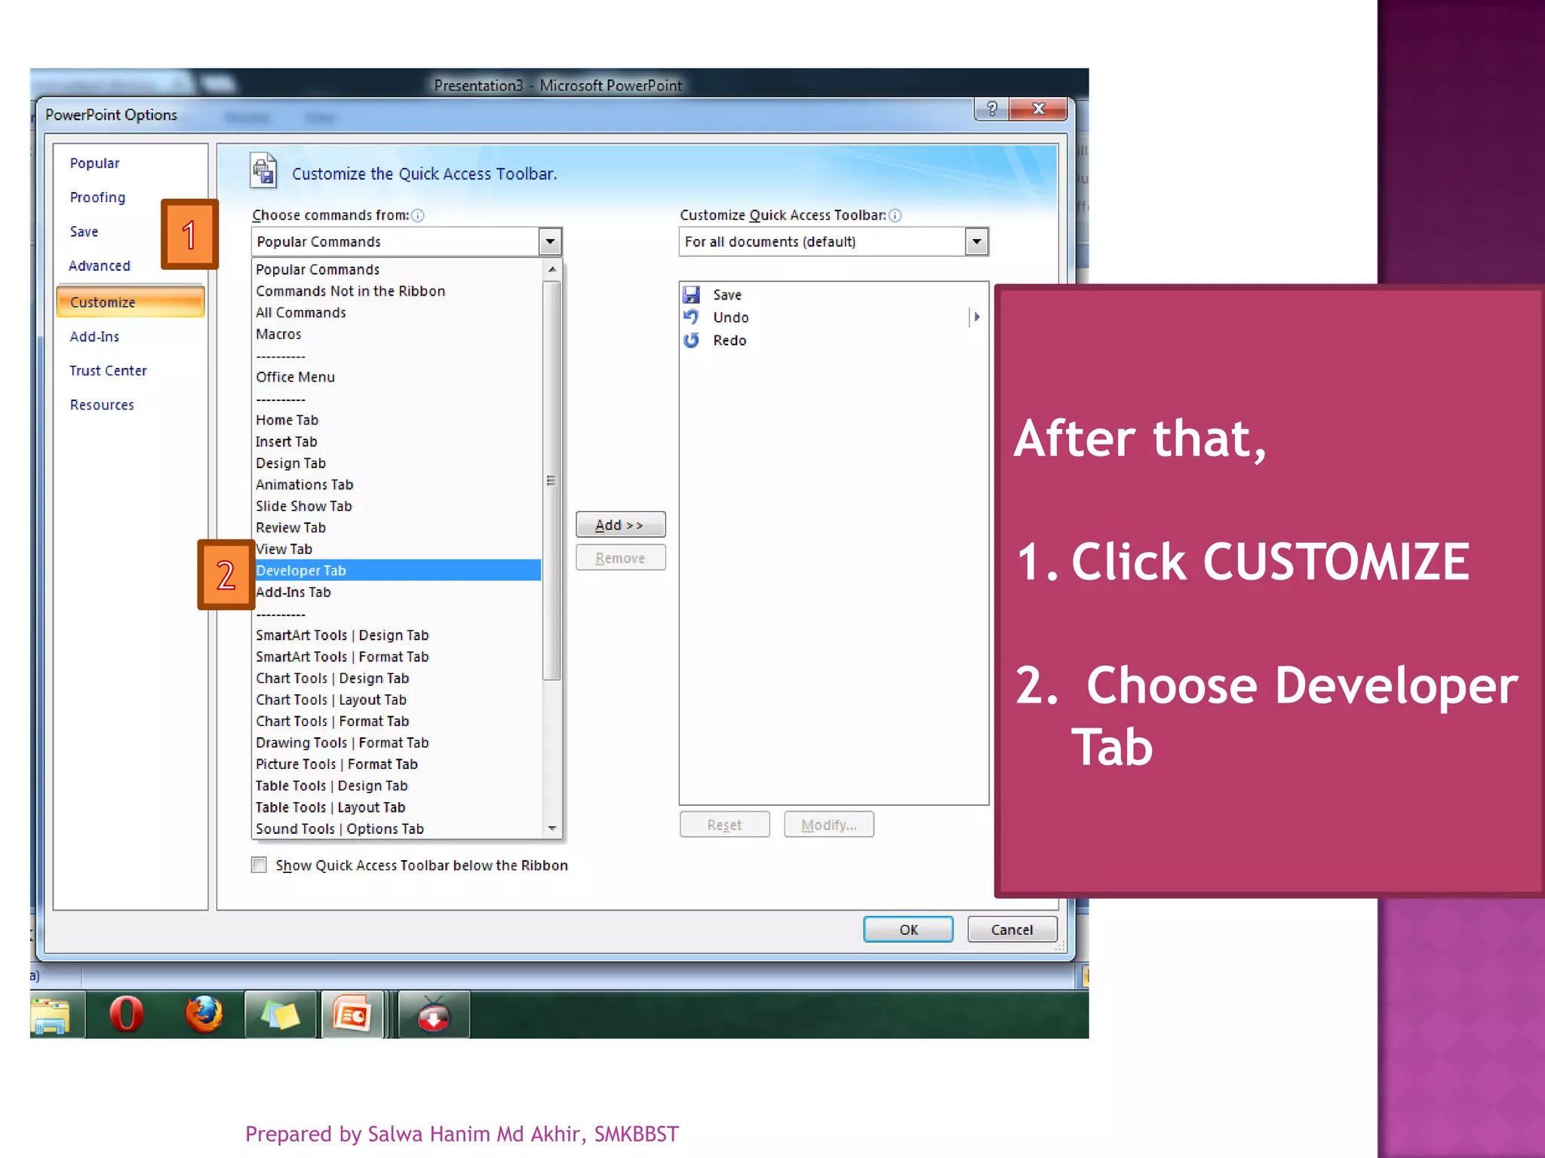Click the info icon beside Customize Quick Access Toolbar
1545x1158 pixels.
[895, 216]
